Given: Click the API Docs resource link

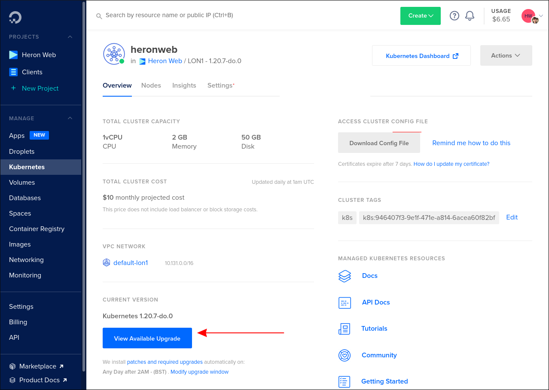Looking at the screenshot, I should (376, 302).
